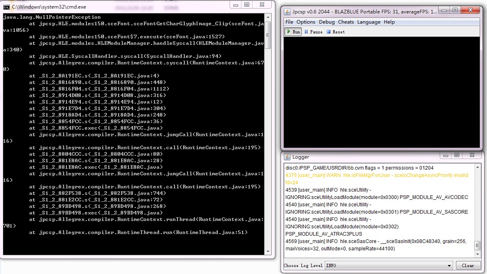Open the Language menu

pyautogui.click(x=369, y=22)
